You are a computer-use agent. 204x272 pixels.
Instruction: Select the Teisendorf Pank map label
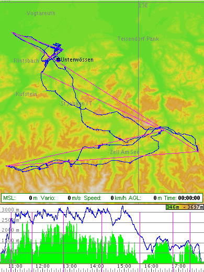[138, 39]
